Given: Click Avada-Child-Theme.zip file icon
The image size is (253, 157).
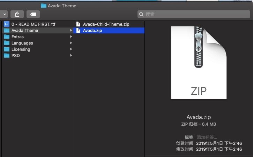Looking at the screenshot, I should tap(78, 24).
